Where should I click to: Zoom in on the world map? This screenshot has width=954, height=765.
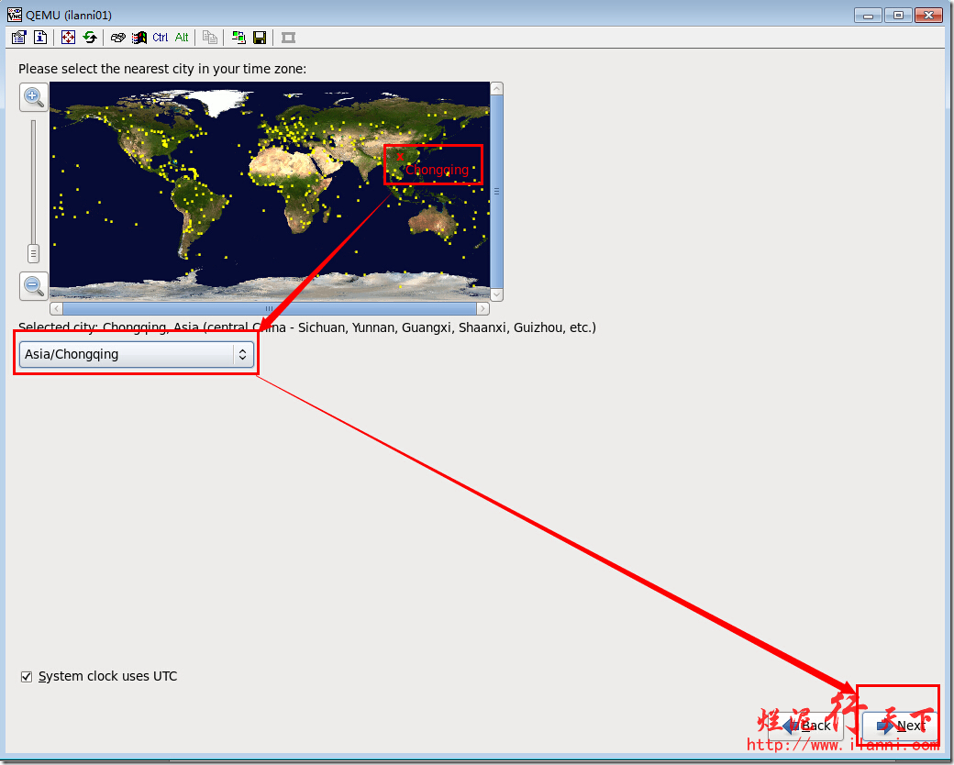click(x=33, y=96)
